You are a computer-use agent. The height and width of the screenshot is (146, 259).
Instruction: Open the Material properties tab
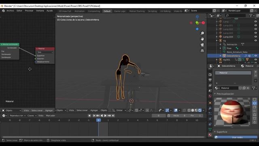pyautogui.click(x=210, y=135)
